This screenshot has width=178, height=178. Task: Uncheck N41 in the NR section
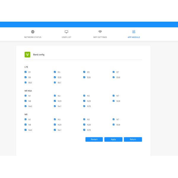coord(55,130)
